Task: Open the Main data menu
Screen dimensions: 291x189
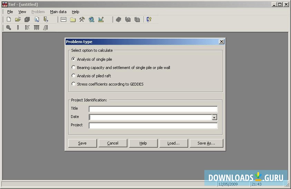Action: 58,12
